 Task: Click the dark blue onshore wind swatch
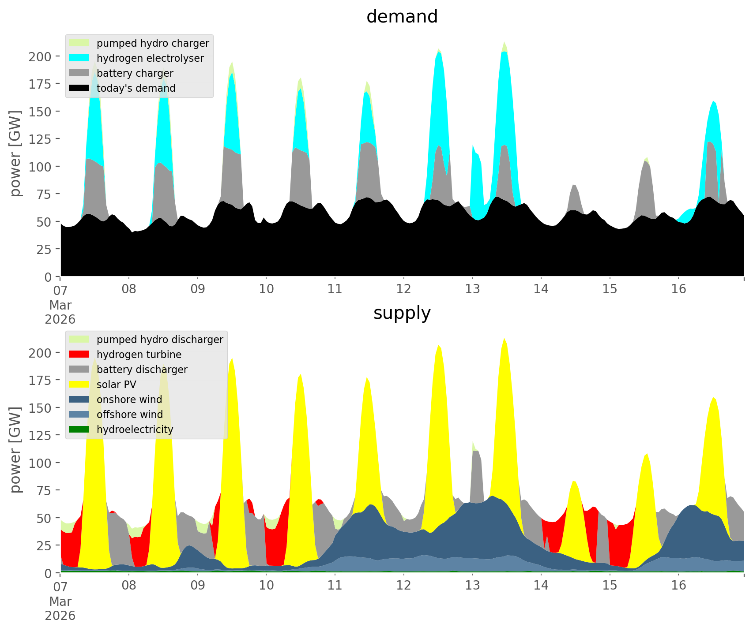point(79,400)
